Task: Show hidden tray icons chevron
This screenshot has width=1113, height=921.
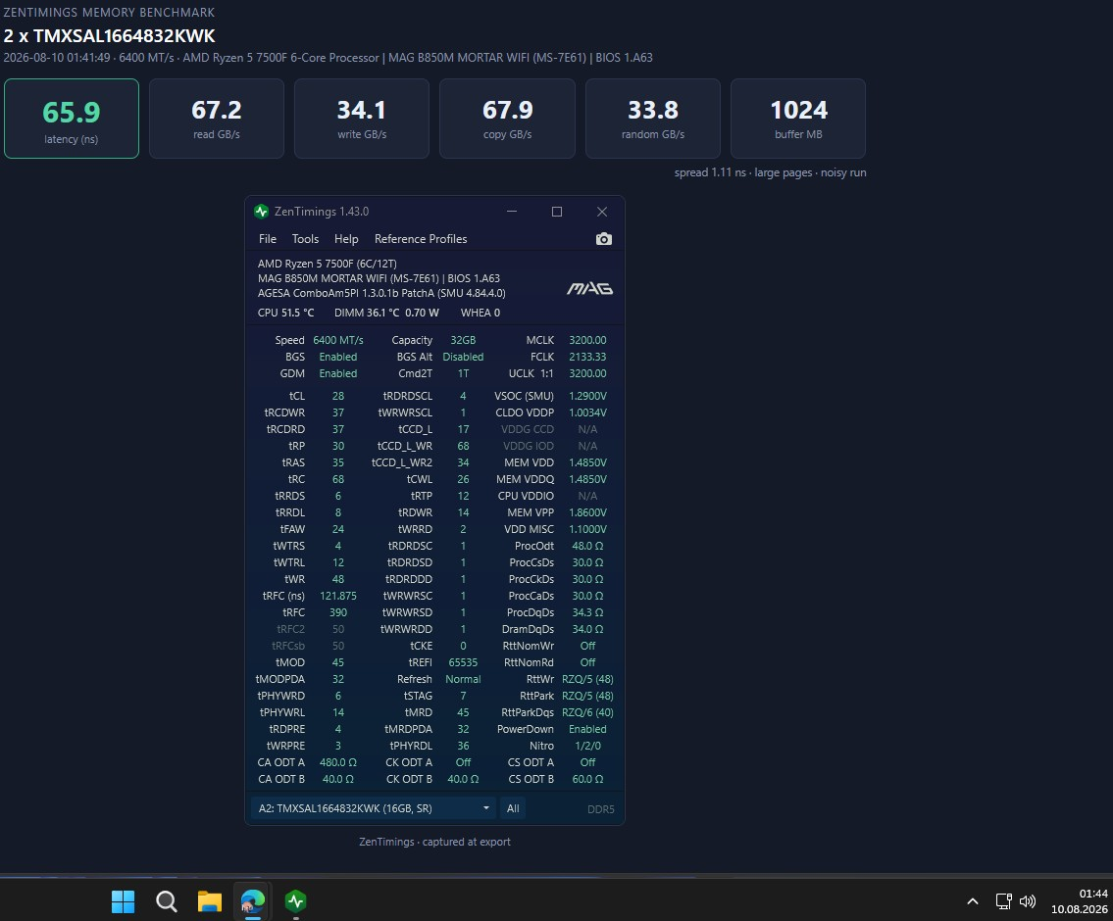Action: (973, 901)
